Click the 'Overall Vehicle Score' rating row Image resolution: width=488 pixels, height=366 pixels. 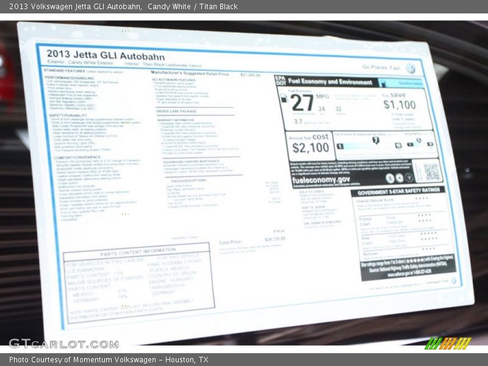click(x=393, y=199)
